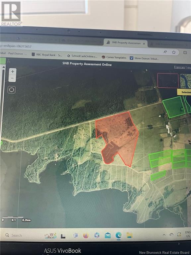Click the locate/recenter map button
This screenshot has width=191, height=255.
pyautogui.click(x=12, y=90)
